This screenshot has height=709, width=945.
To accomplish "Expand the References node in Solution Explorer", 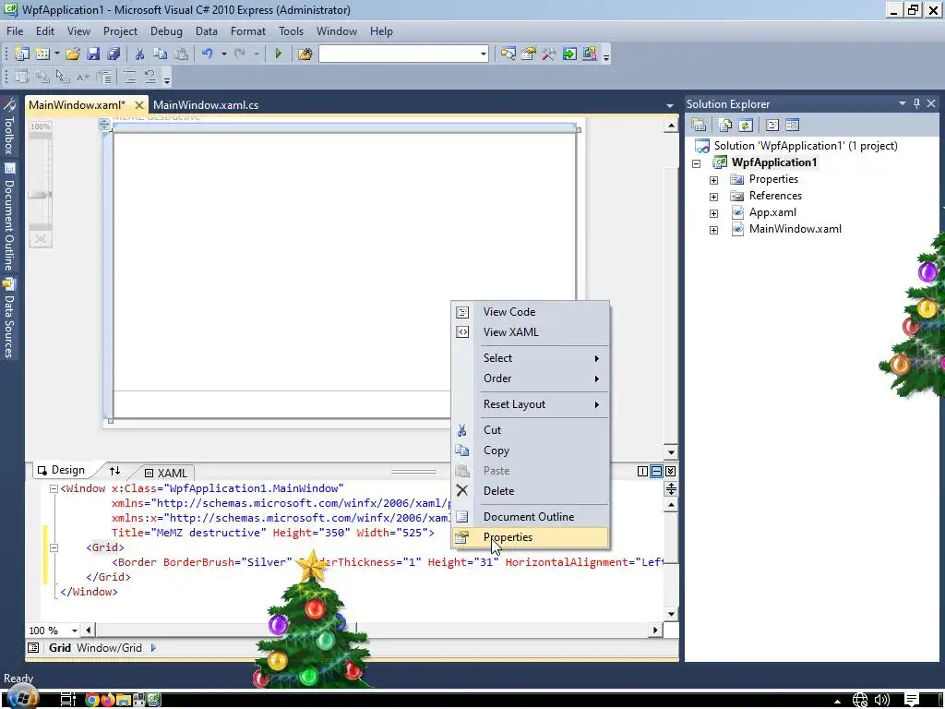I will tap(713, 197).
